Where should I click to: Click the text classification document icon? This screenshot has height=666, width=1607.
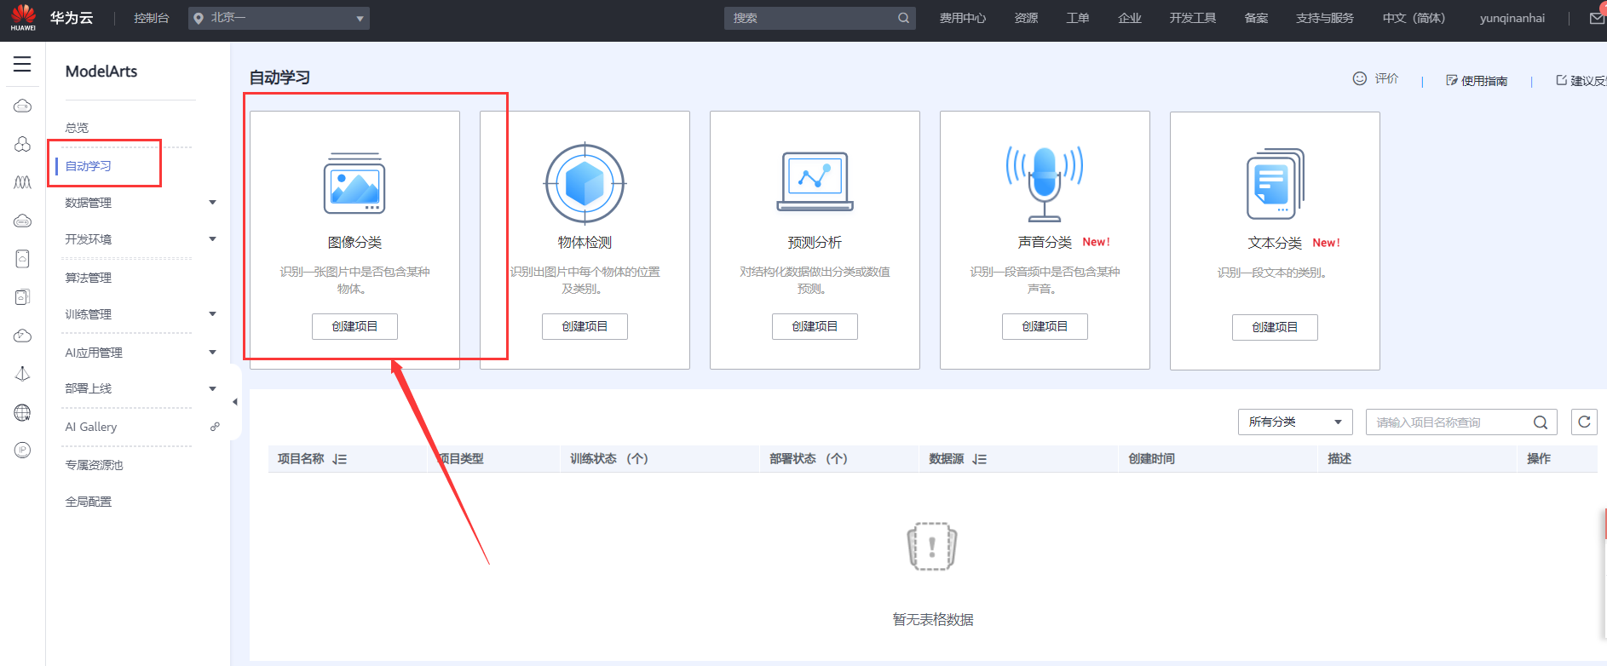pos(1275,184)
